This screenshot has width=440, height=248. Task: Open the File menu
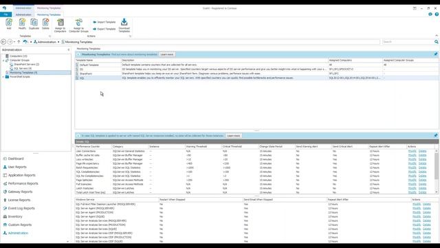(x=5, y=14)
